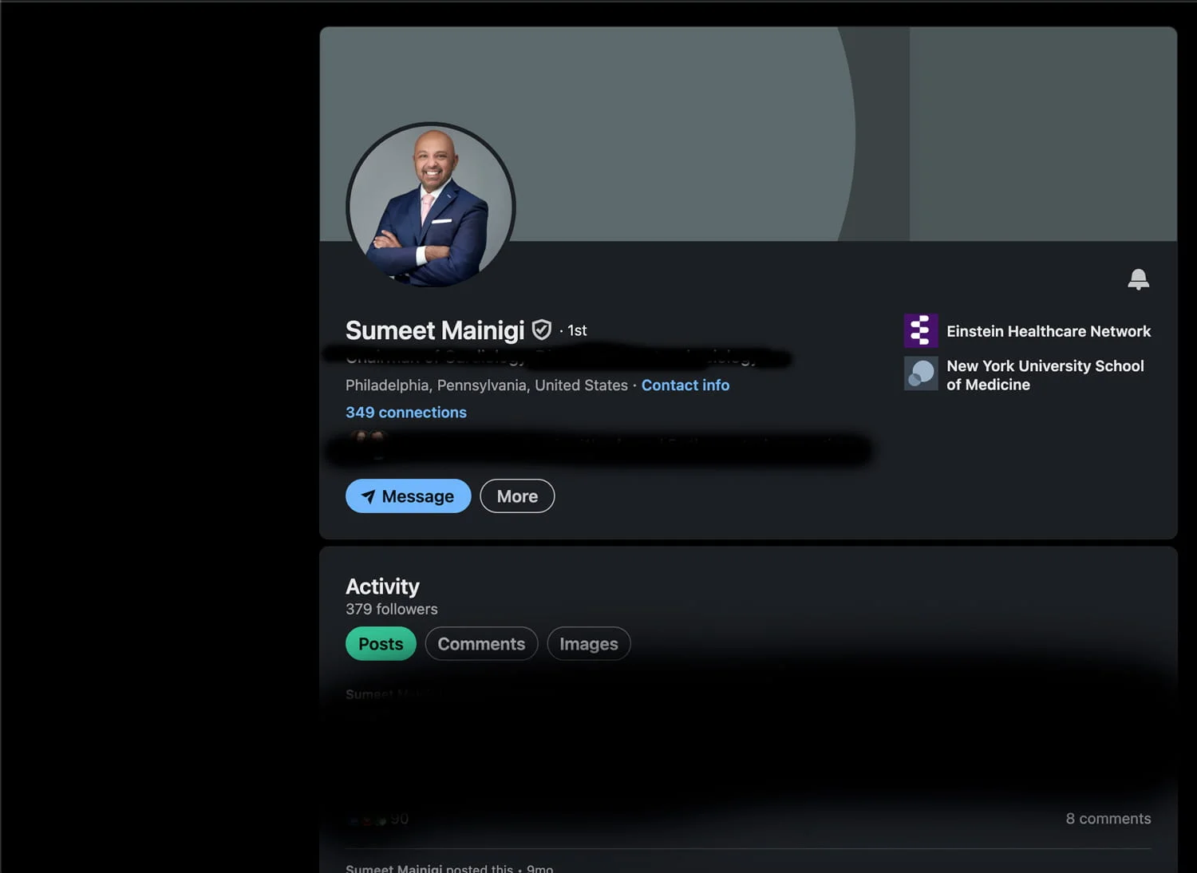View the 349 connections list

tap(405, 413)
